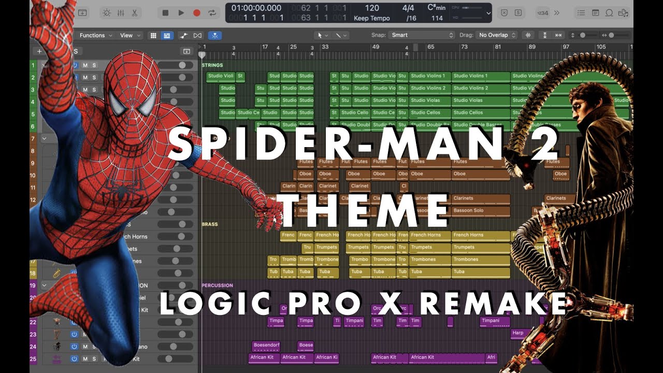Toggle Vertical Auto Zoom button
Viewport: 663px width, 373px height.
[544, 35]
